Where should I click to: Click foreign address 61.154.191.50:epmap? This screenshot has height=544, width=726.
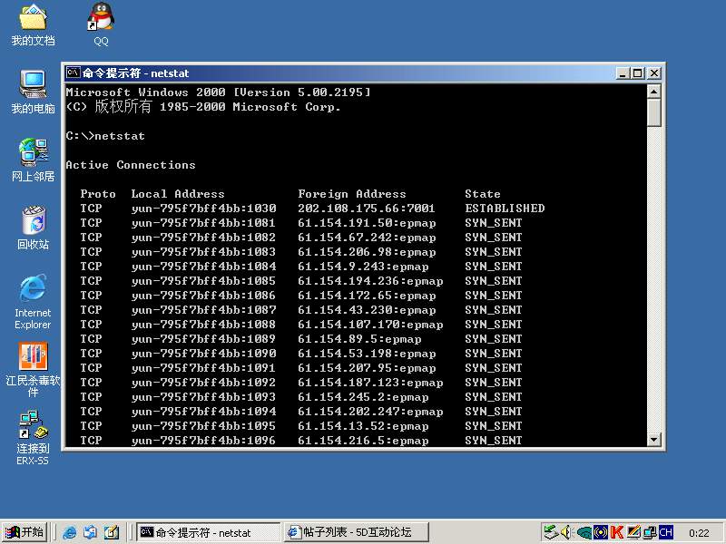(367, 223)
